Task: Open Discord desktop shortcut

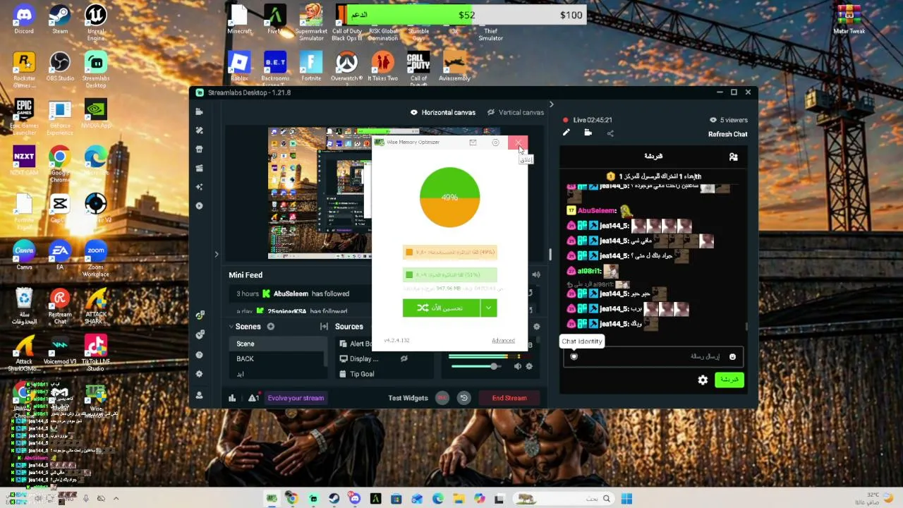Action: coord(24,20)
